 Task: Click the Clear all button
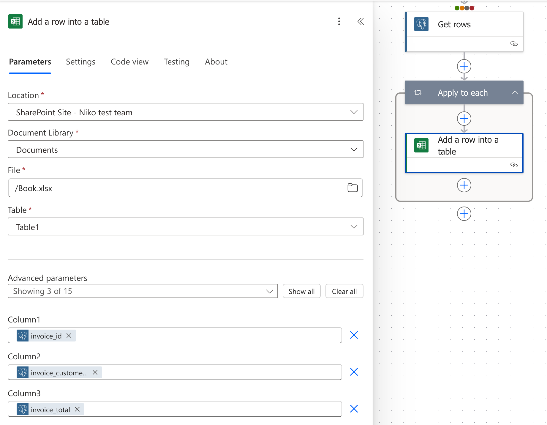(x=344, y=291)
